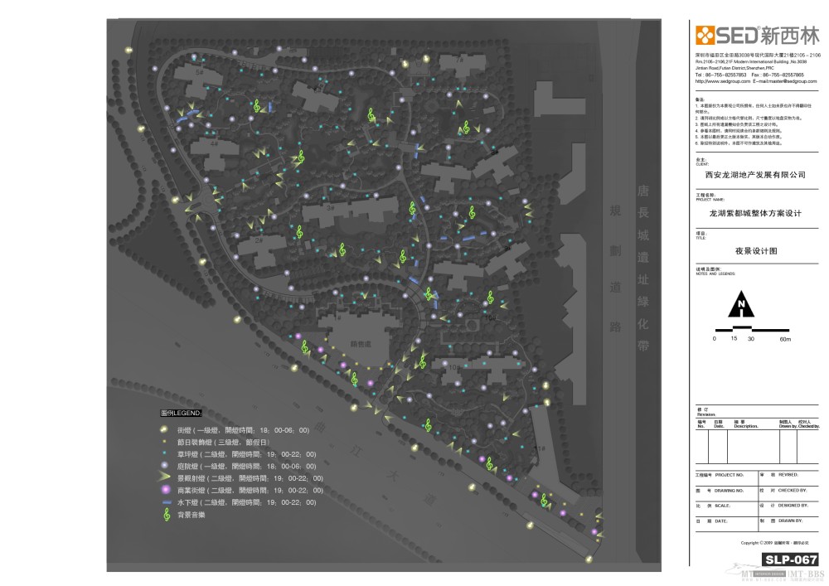Click the scale bar below north arrow

point(749,331)
